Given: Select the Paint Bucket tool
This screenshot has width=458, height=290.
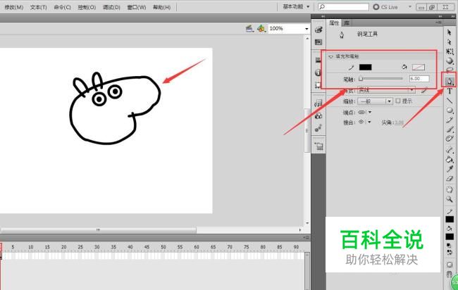Looking at the screenshot, I should click(x=450, y=159).
